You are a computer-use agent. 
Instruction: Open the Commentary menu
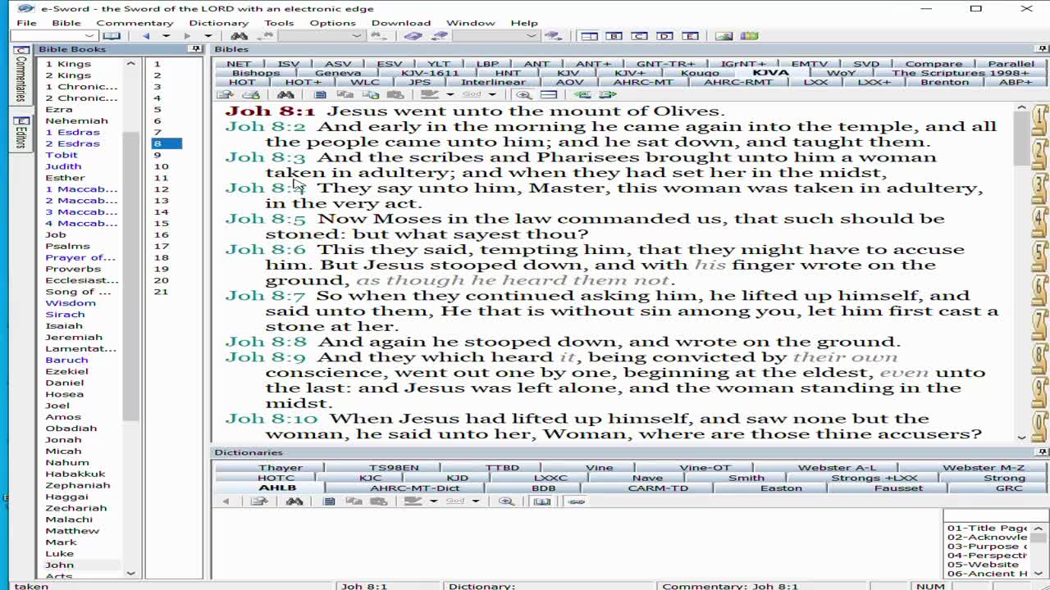[x=135, y=23]
